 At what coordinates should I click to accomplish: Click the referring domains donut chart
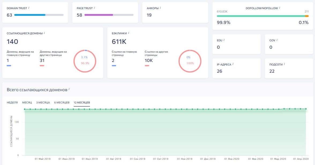85,61
